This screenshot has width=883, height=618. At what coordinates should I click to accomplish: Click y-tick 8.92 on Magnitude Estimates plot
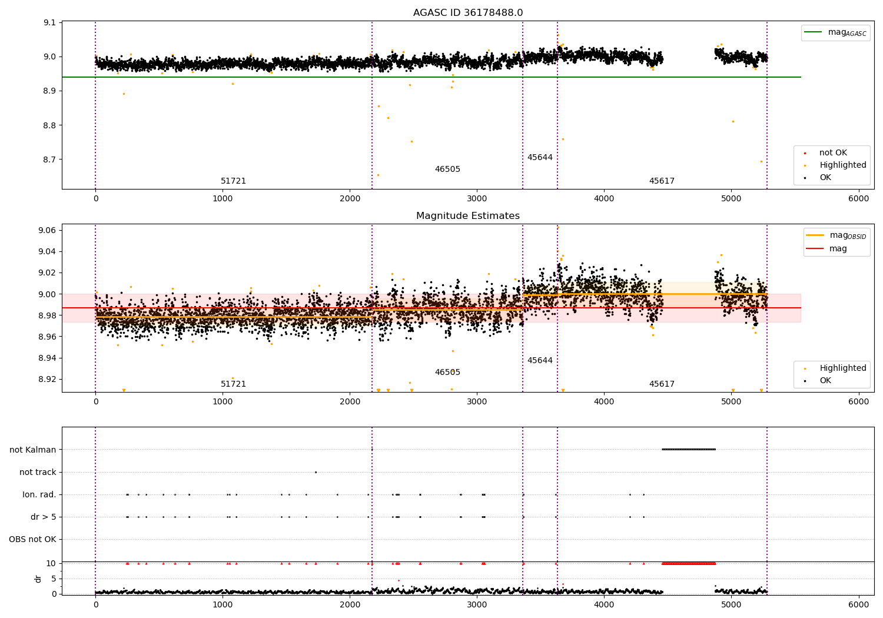point(47,380)
